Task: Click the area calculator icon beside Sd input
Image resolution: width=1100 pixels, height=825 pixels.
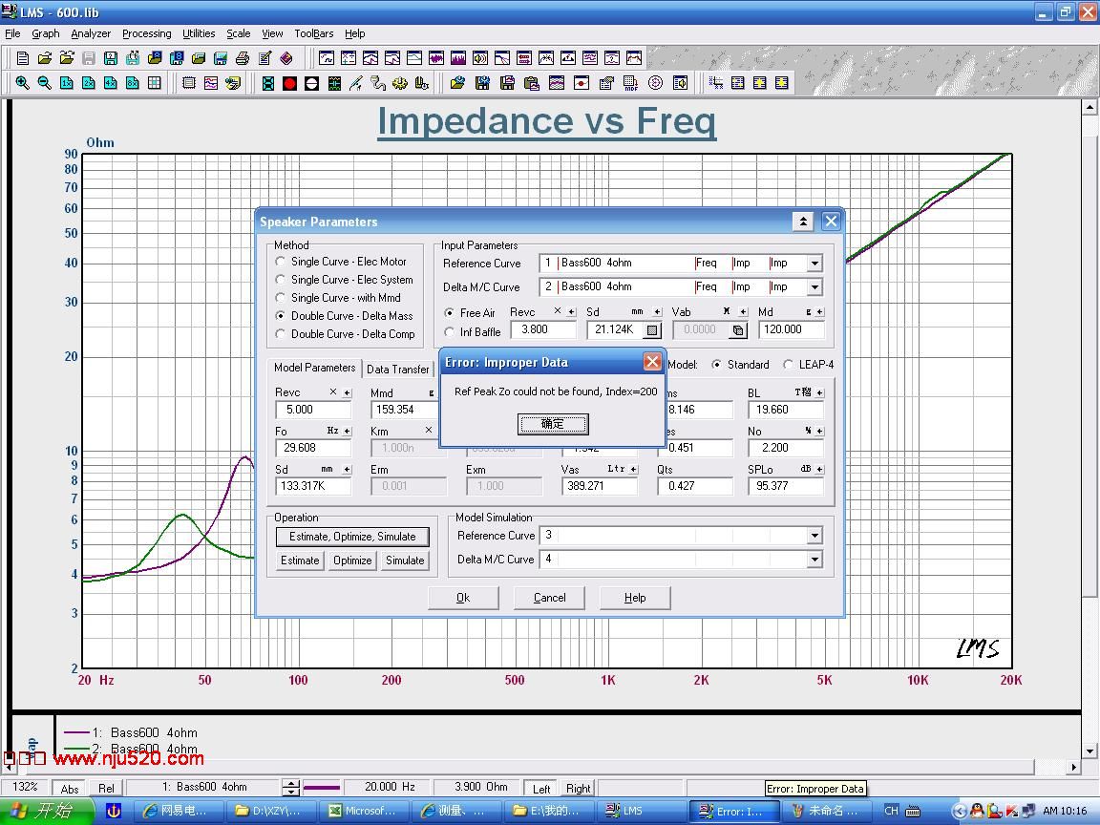Action: [x=652, y=329]
